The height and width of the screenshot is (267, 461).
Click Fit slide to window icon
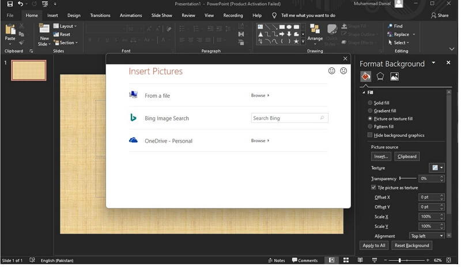click(449, 260)
